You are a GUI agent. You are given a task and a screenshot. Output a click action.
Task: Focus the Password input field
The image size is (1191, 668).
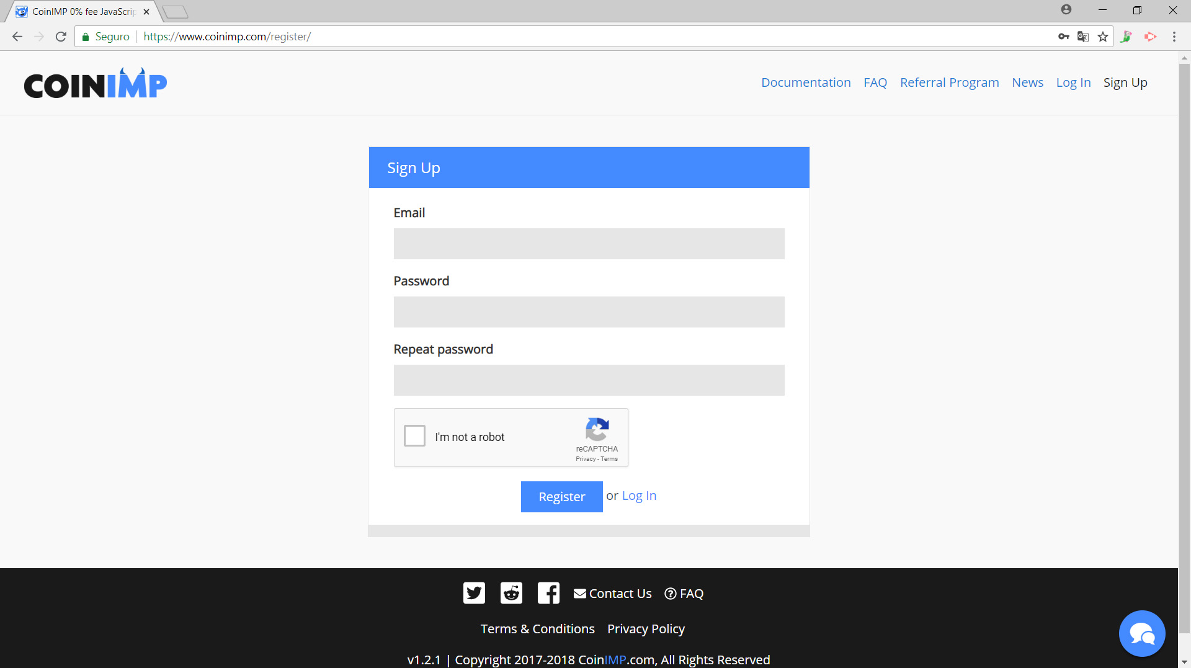[x=589, y=312]
